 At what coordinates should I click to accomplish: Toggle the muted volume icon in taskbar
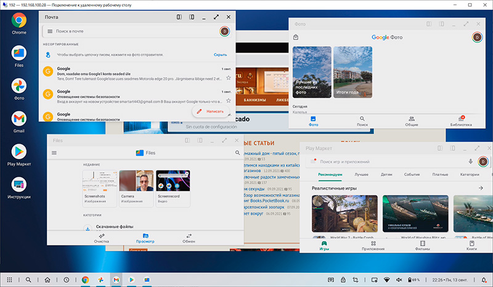399,280
